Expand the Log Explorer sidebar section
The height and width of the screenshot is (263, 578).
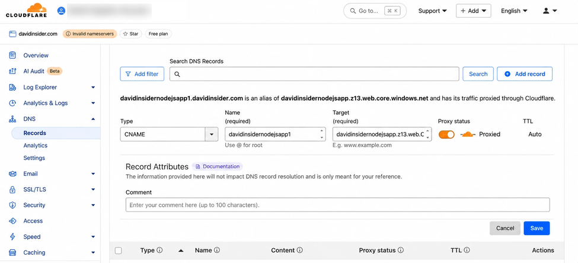93,87
